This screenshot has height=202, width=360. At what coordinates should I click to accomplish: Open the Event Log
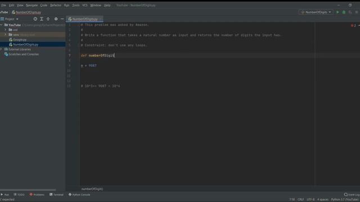(352, 195)
